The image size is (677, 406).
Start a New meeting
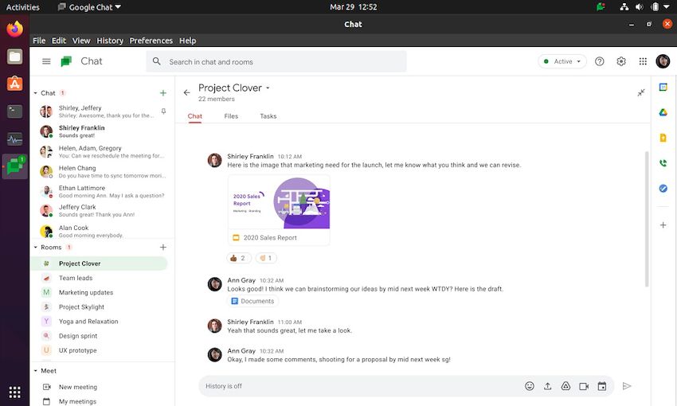tap(78, 387)
